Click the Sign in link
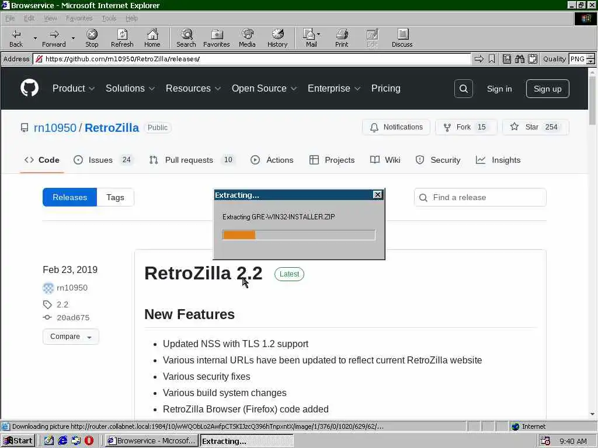Image resolution: width=598 pixels, height=448 pixels. tap(499, 89)
